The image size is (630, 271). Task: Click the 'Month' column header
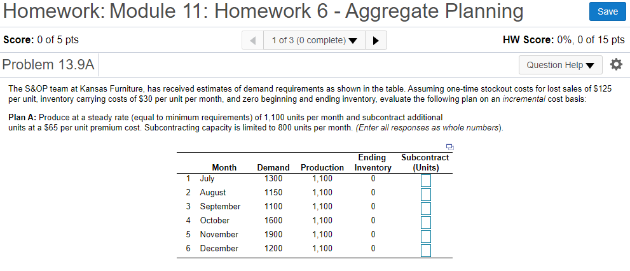pos(224,168)
